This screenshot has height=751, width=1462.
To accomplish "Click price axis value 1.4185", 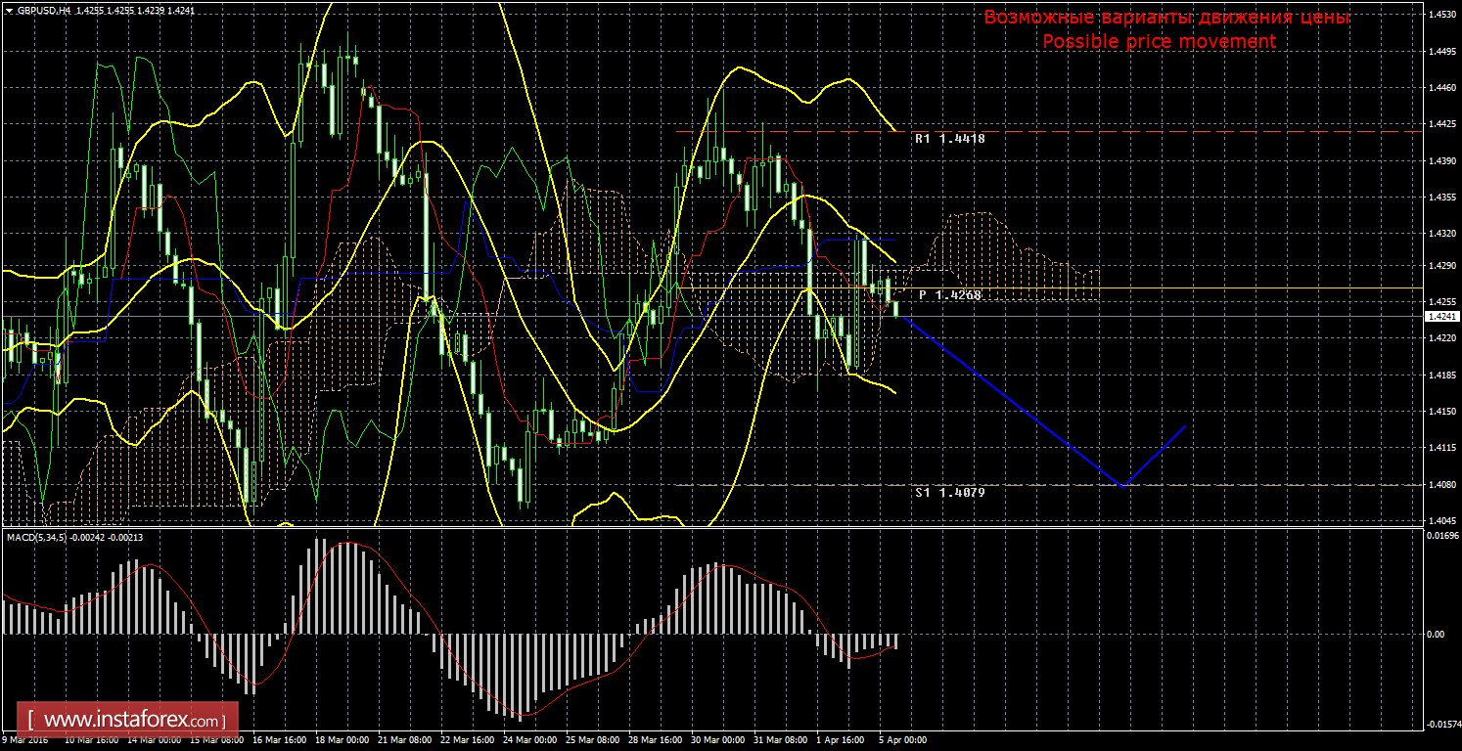I will click(x=1441, y=375).
